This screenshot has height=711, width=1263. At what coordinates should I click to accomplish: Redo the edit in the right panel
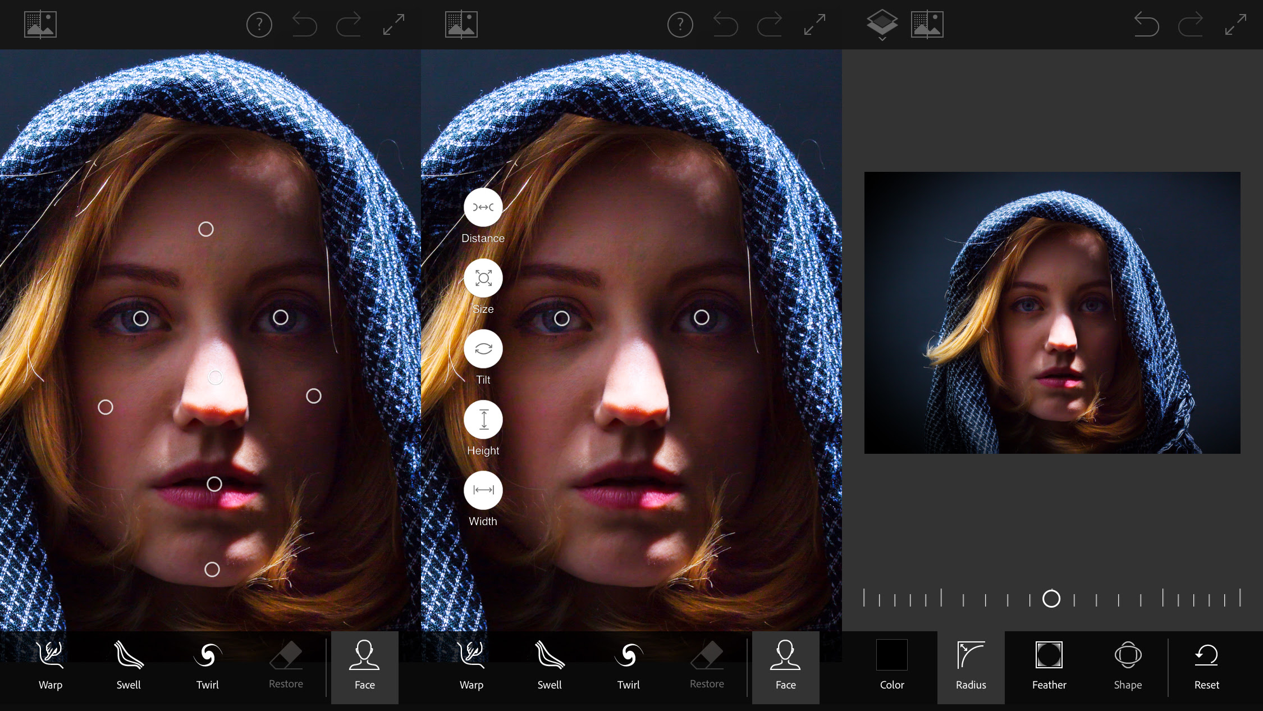tap(1191, 25)
